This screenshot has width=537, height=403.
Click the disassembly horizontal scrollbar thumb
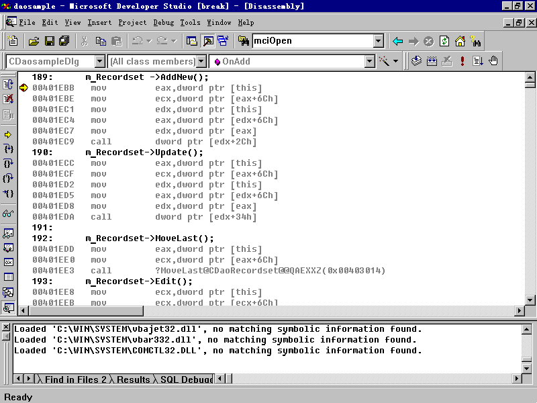87,311
